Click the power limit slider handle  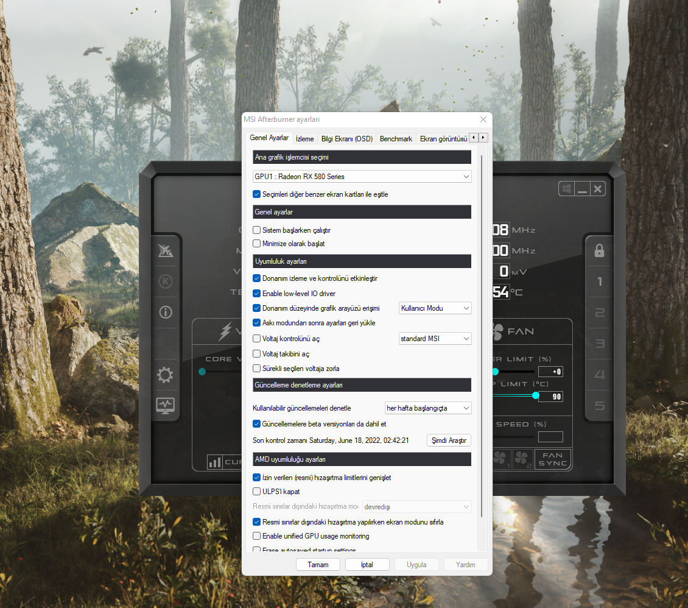pyautogui.click(x=496, y=372)
